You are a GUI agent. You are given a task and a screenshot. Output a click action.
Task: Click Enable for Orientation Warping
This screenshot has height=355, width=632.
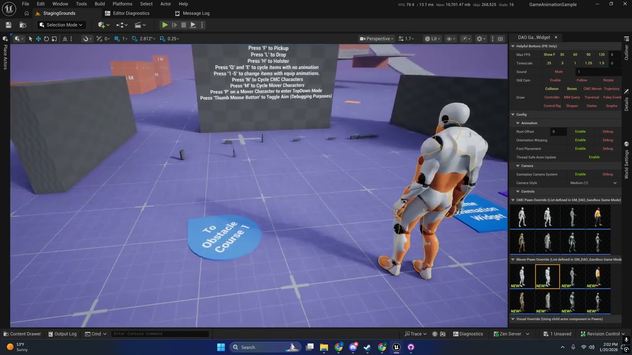(580, 140)
